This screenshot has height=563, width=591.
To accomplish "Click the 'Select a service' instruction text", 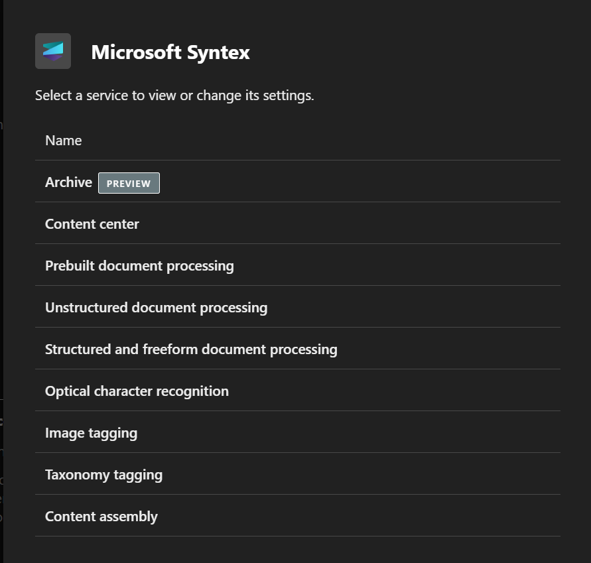I will pos(174,95).
